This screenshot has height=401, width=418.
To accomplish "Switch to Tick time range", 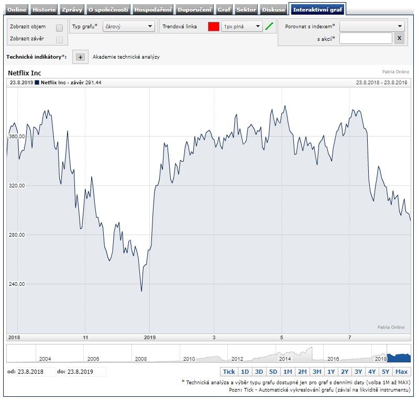I will pos(229,372).
